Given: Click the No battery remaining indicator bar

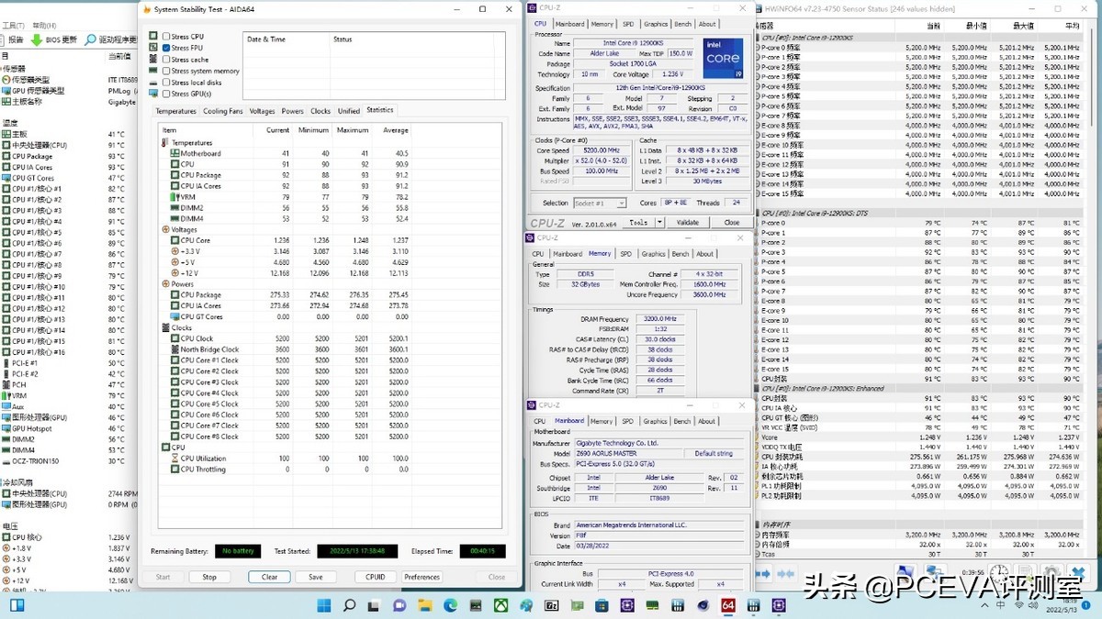Looking at the screenshot, I should tap(238, 551).
